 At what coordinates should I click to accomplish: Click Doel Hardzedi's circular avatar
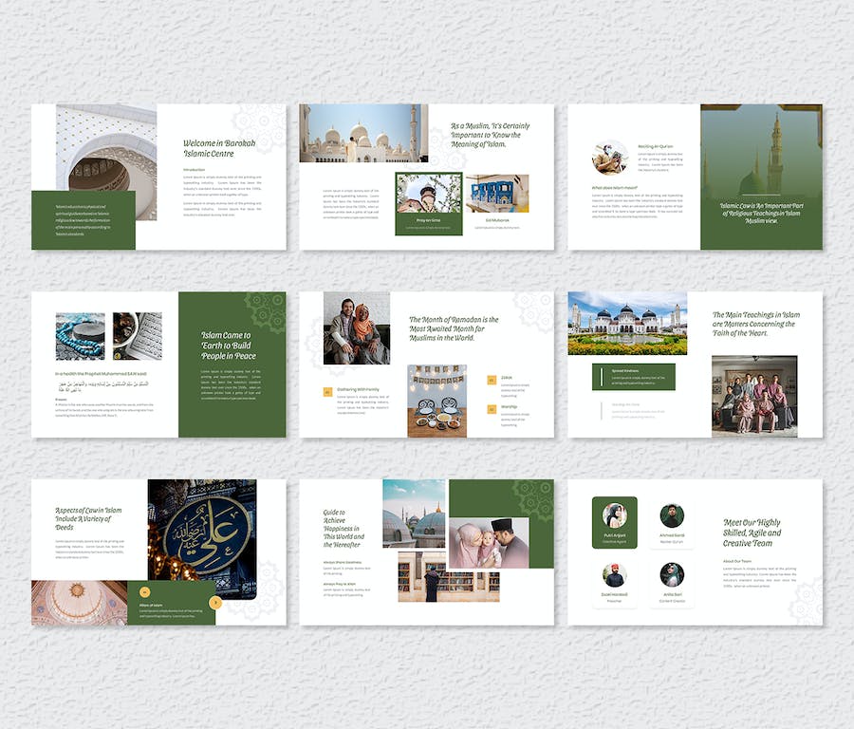tap(614, 574)
